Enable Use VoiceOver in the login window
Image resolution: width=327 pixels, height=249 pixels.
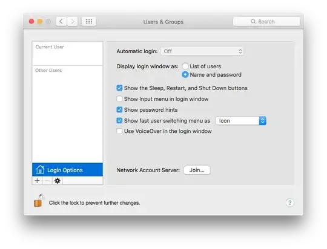(119, 131)
